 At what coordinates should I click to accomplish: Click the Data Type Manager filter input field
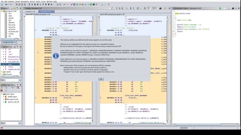coord(12,123)
